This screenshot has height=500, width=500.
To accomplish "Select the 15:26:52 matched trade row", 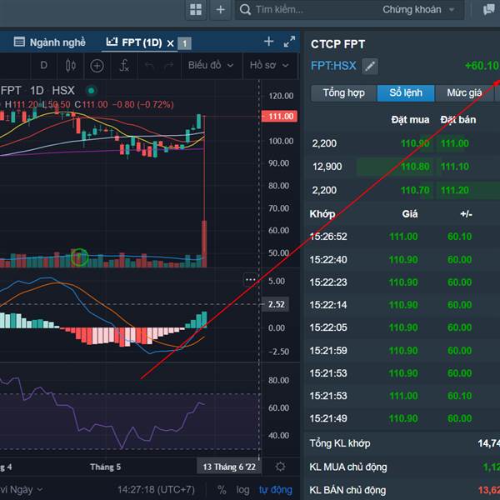I will pos(403,237).
